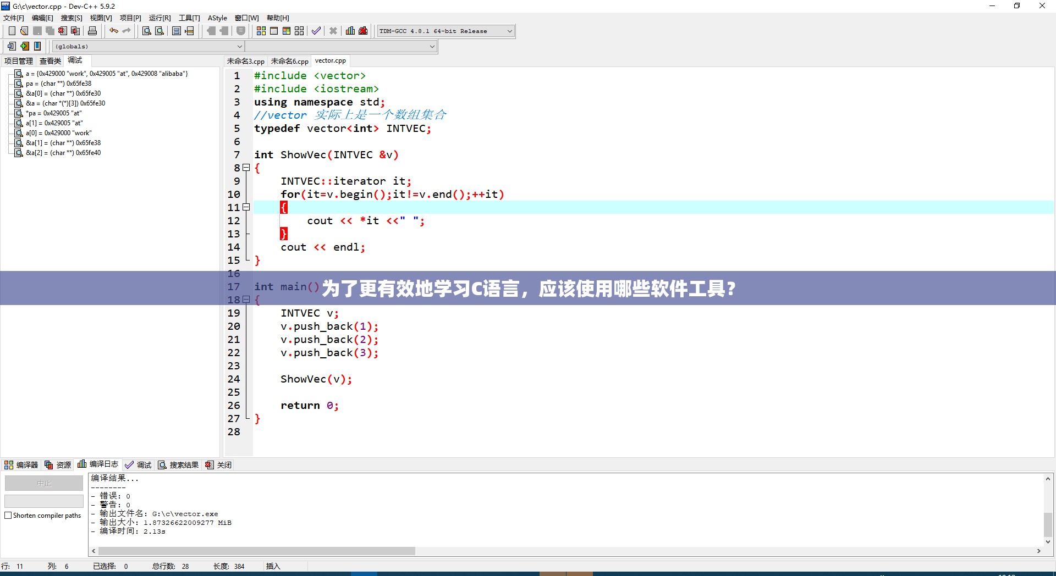Open the 文件[F] menu
The image size is (1056, 576).
pos(14,18)
